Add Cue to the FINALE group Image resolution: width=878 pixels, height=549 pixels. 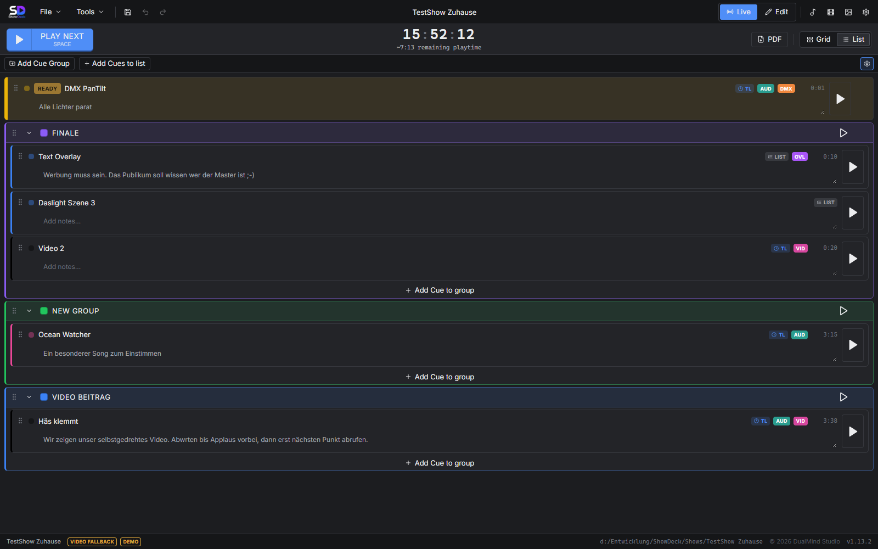440,290
